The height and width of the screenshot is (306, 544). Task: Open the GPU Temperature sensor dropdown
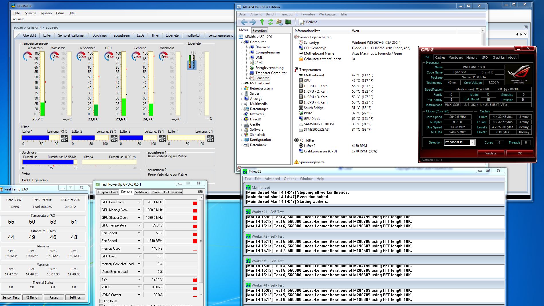[x=139, y=226]
